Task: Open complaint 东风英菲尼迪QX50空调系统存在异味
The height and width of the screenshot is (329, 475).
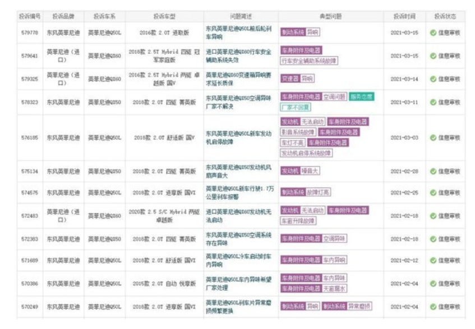Action: pyautogui.click(x=239, y=239)
